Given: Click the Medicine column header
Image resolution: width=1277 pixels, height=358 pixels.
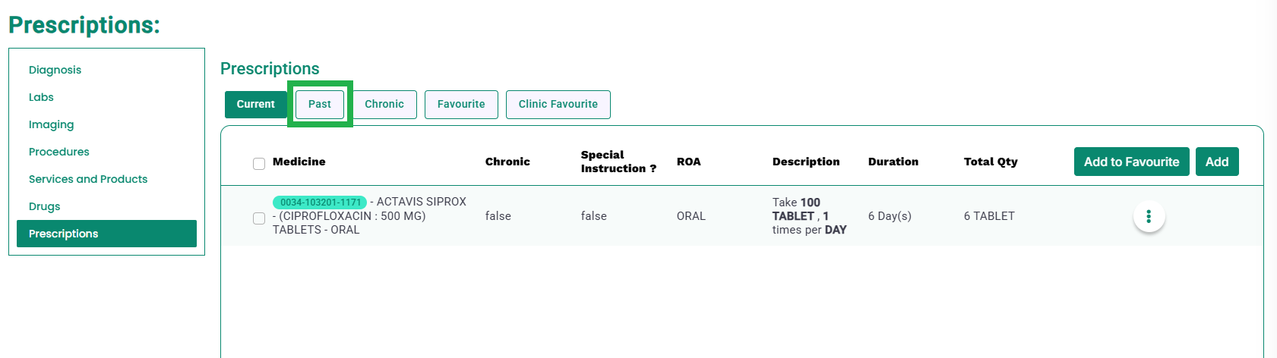Looking at the screenshot, I should pos(299,162).
